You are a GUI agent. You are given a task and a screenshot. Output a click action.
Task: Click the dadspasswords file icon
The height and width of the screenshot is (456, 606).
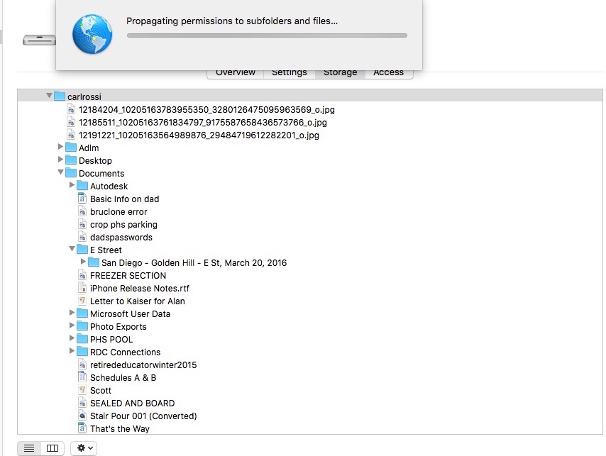click(82, 237)
